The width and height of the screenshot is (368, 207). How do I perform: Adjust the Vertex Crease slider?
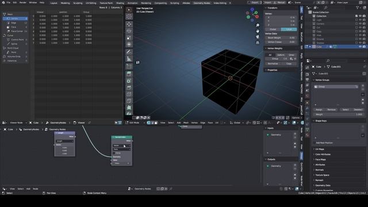281,42
